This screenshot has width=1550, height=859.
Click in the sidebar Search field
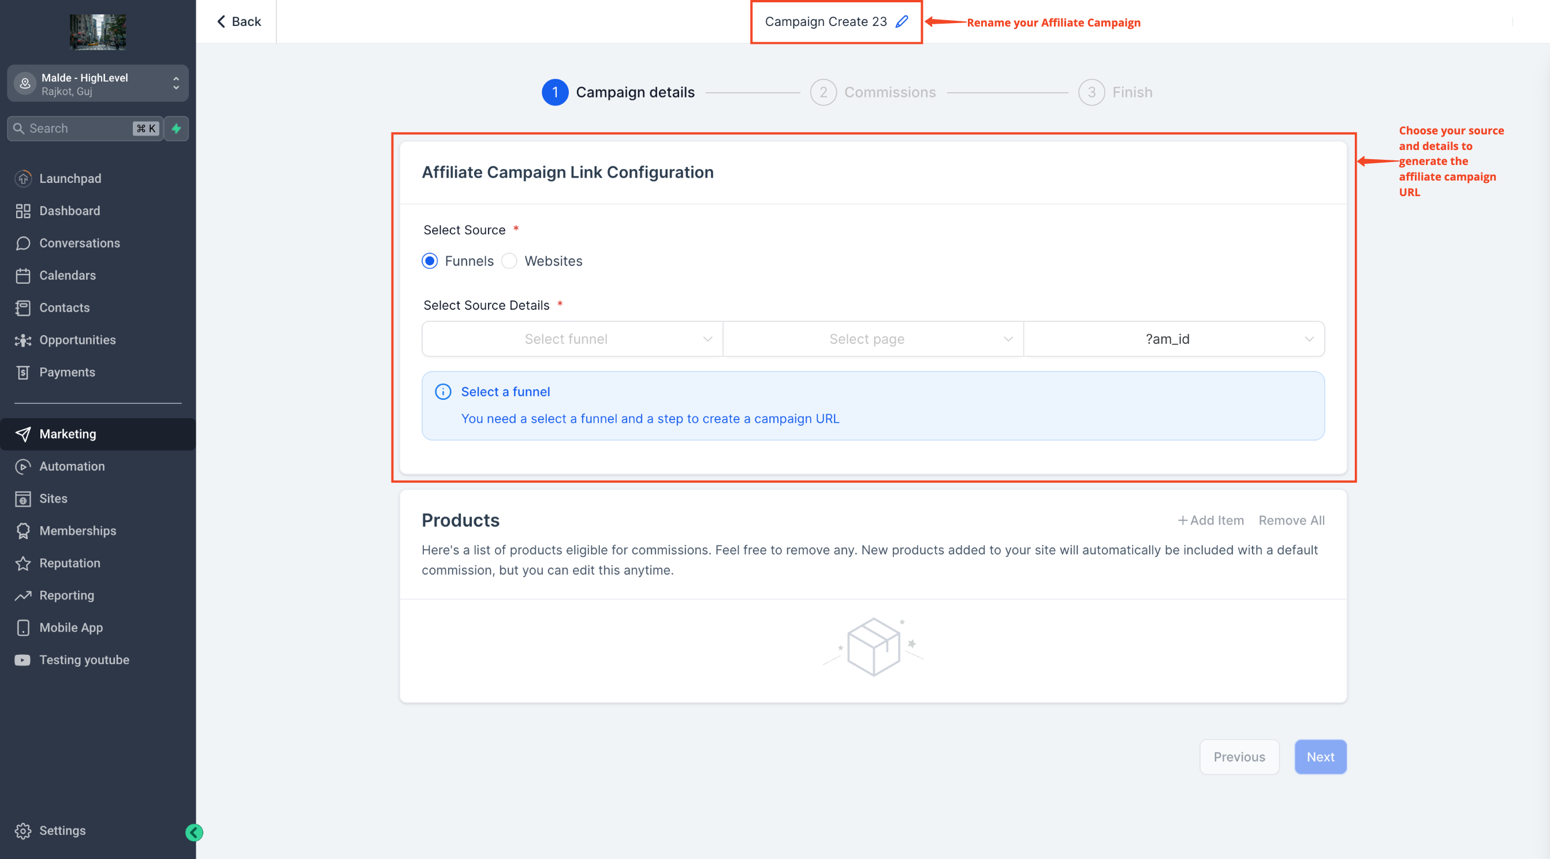pyautogui.click(x=84, y=129)
